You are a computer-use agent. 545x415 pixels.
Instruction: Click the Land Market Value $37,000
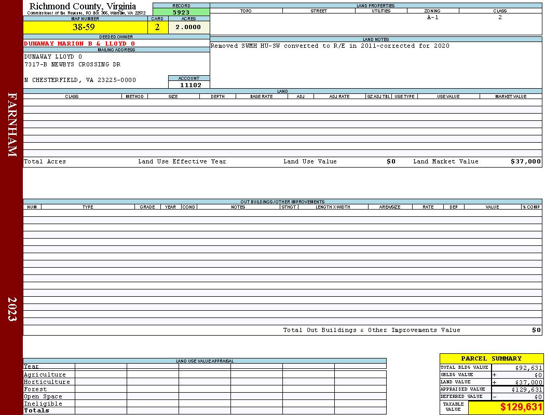point(525,161)
